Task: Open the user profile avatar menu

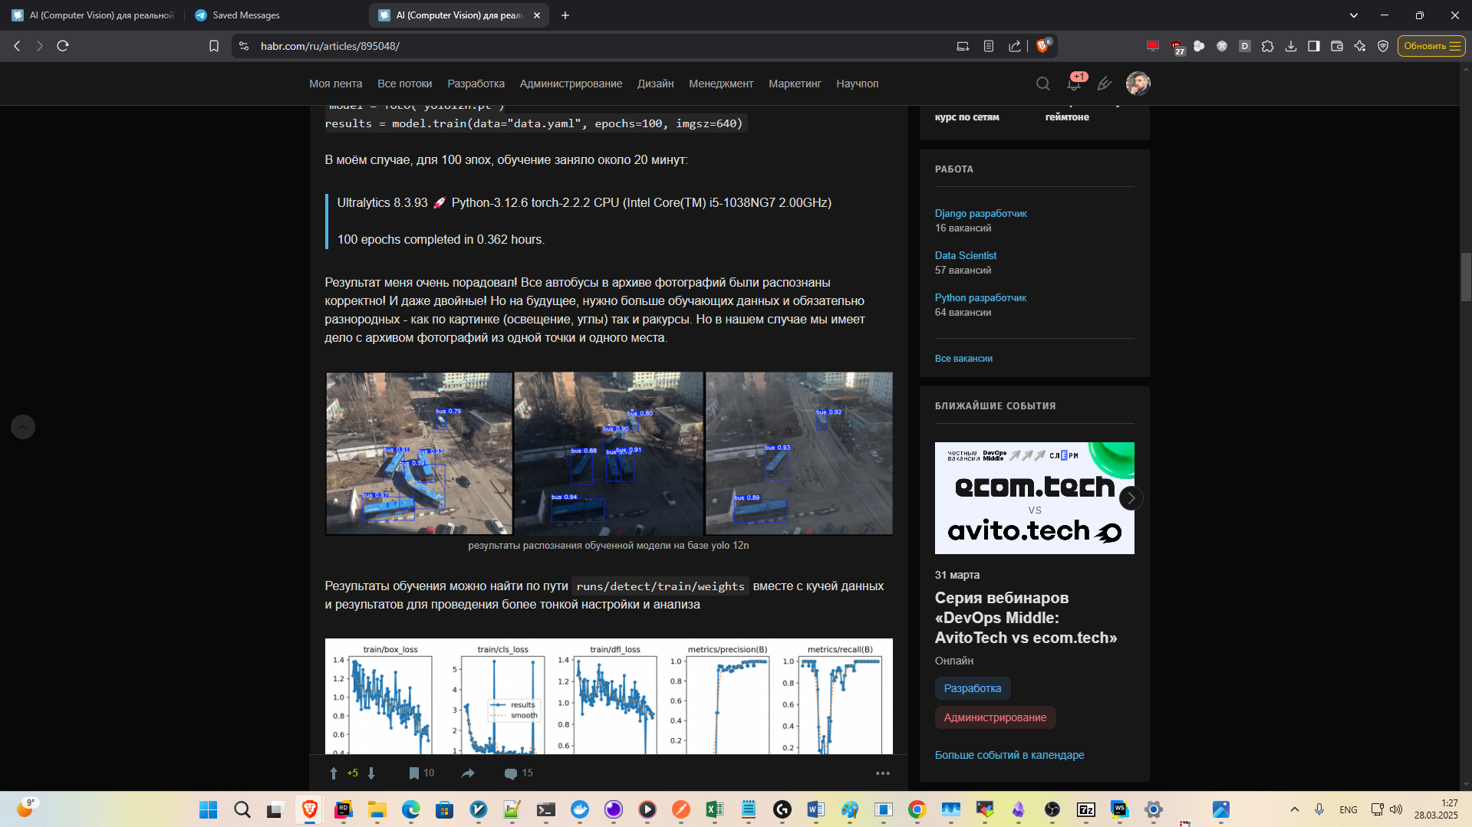Action: 1138,84
